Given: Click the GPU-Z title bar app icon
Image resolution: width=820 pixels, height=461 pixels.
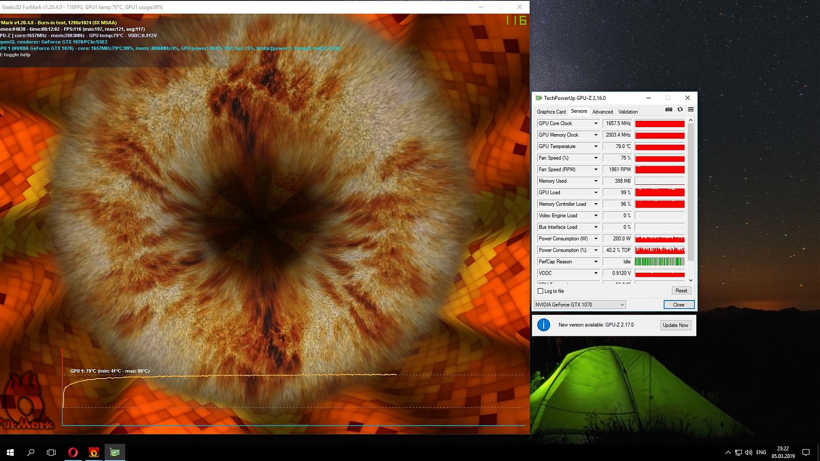Looking at the screenshot, I should point(539,98).
